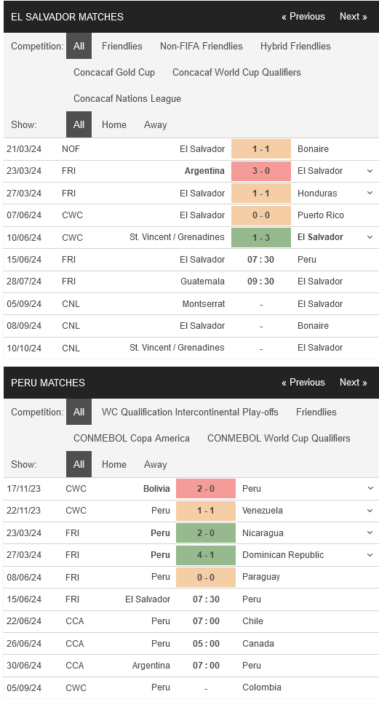Screen dimensions: 379x702
Task: Select Concacaf Nations League filter
Action: coord(127,98)
